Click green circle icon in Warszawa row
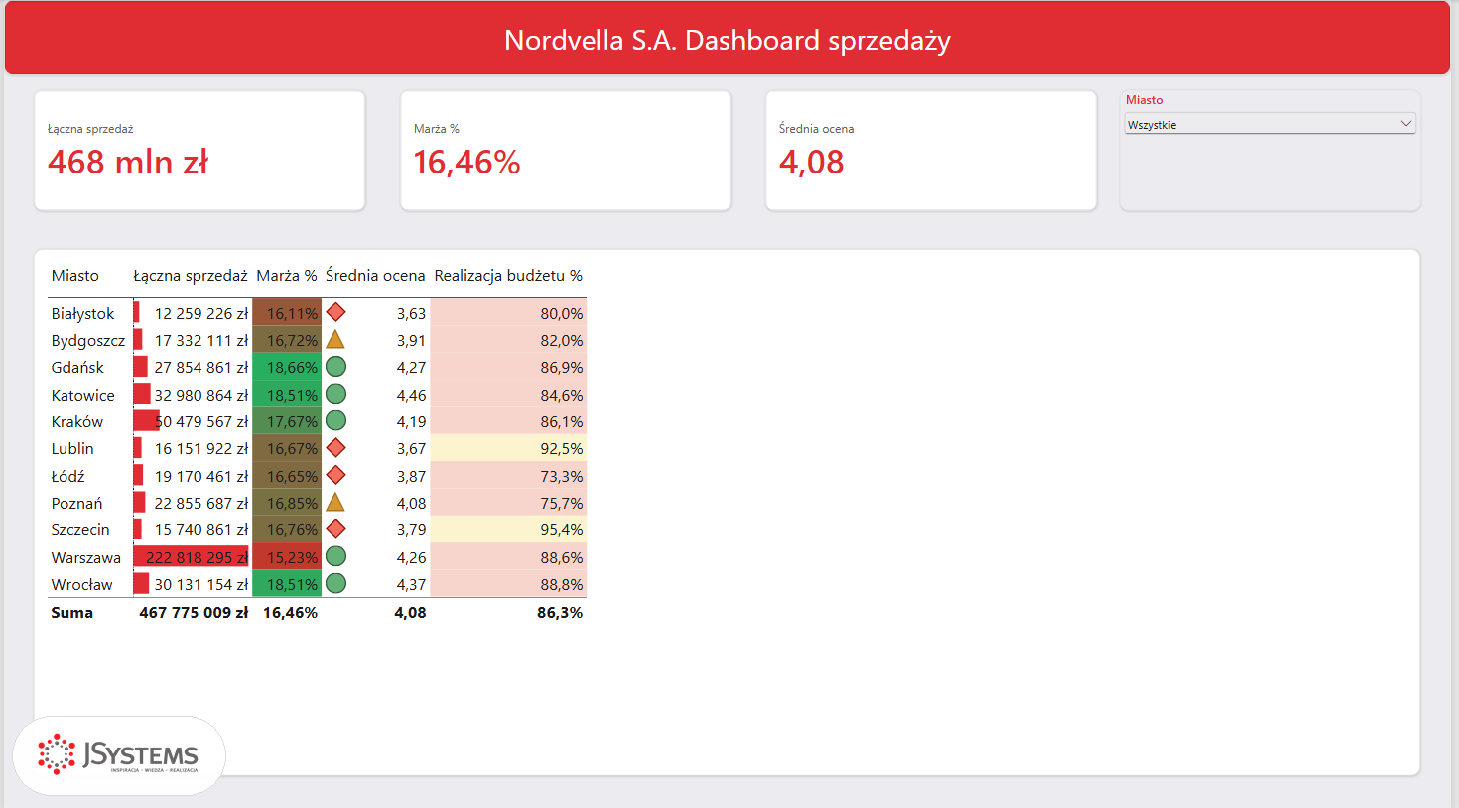The width and height of the screenshot is (1459, 808). click(x=336, y=556)
